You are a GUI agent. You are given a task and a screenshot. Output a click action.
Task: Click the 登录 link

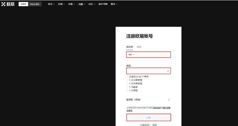(x=155, y=125)
